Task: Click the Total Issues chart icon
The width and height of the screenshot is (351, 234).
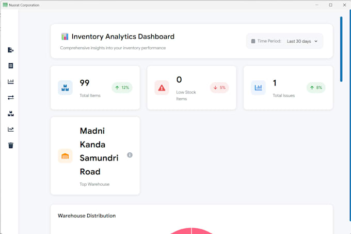Action: [258, 87]
